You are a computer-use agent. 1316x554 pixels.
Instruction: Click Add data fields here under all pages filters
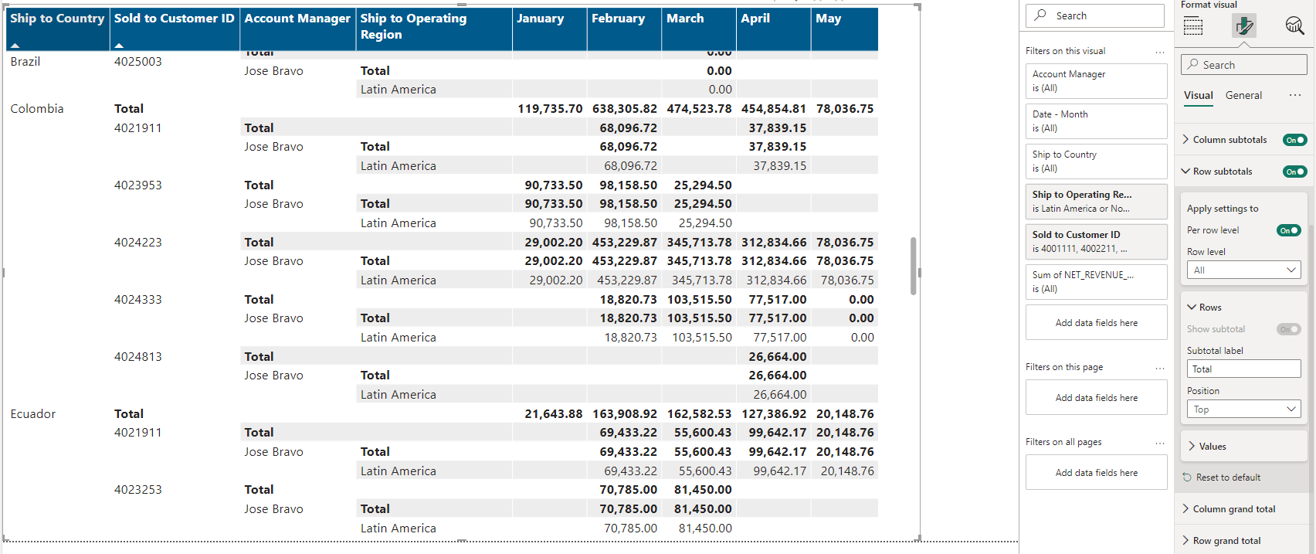click(1096, 473)
